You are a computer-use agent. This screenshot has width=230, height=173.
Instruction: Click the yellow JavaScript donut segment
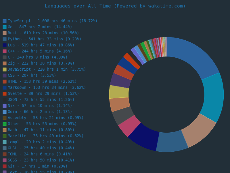pyautogui.click(x=119, y=92)
